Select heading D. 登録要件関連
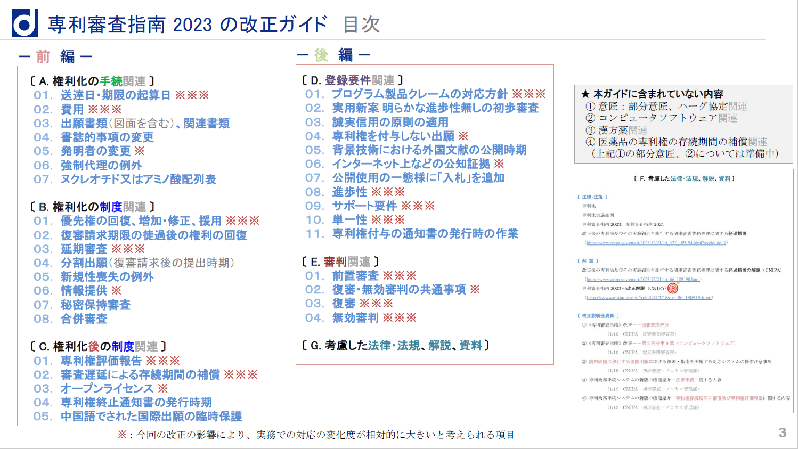Viewport: 798px width, 449px height. click(x=352, y=80)
